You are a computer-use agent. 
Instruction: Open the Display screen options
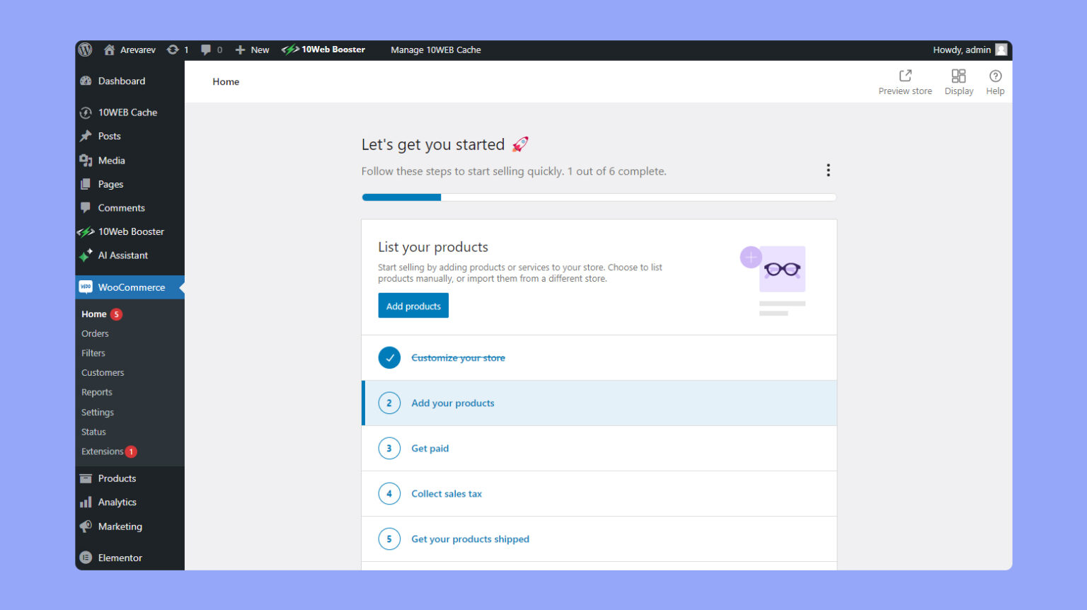[x=959, y=81]
